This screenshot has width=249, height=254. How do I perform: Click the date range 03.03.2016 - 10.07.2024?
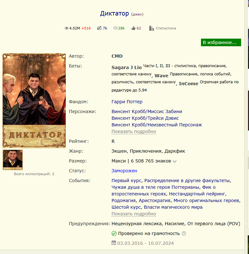tap(145, 243)
